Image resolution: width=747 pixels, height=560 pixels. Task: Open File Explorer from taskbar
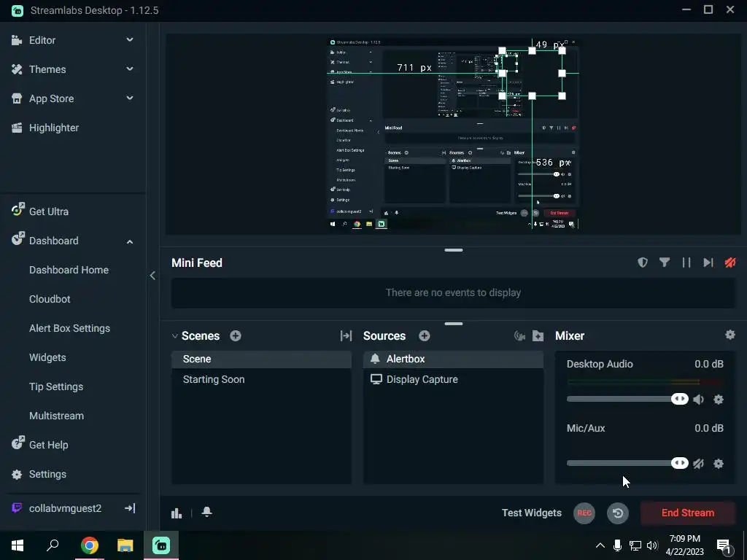tap(125, 545)
